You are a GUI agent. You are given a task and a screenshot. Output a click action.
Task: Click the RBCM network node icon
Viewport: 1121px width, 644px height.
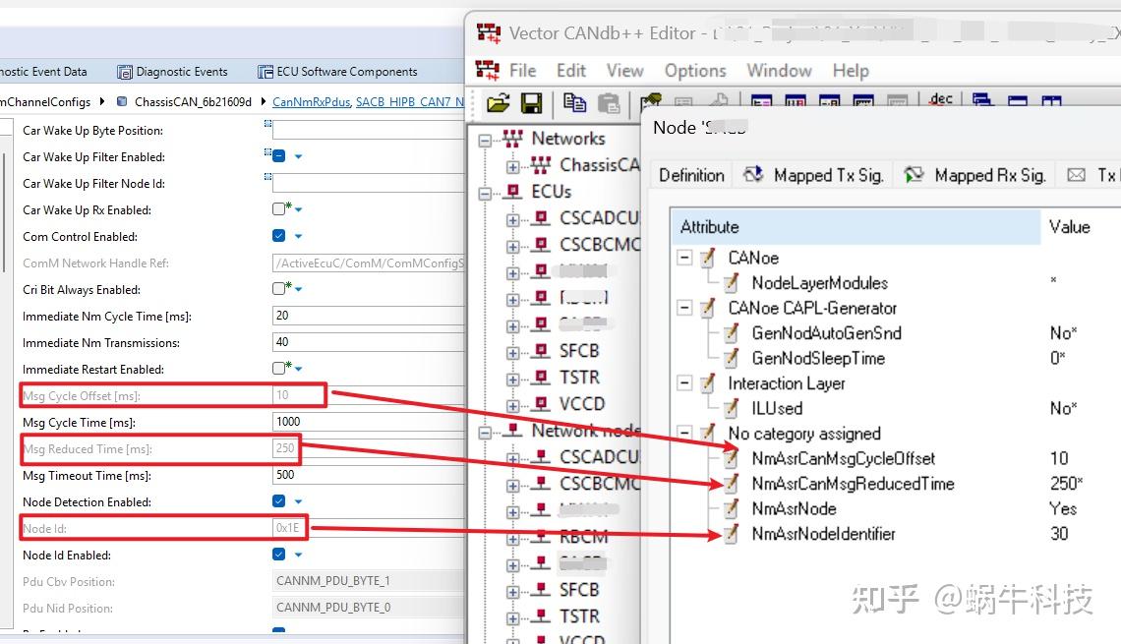[x=539, y=536]
